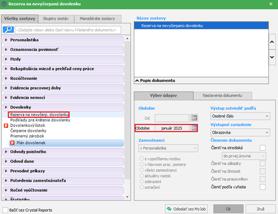Enable tlačiť cez Crystal Reports checkbox
This screenshot has width=278, height=214.
click(5, 210)
